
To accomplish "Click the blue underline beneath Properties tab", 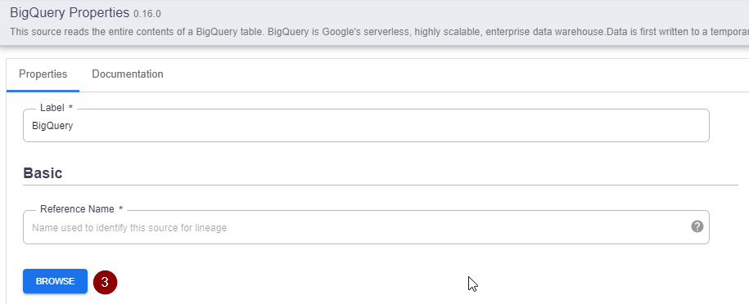I will 43,91.
